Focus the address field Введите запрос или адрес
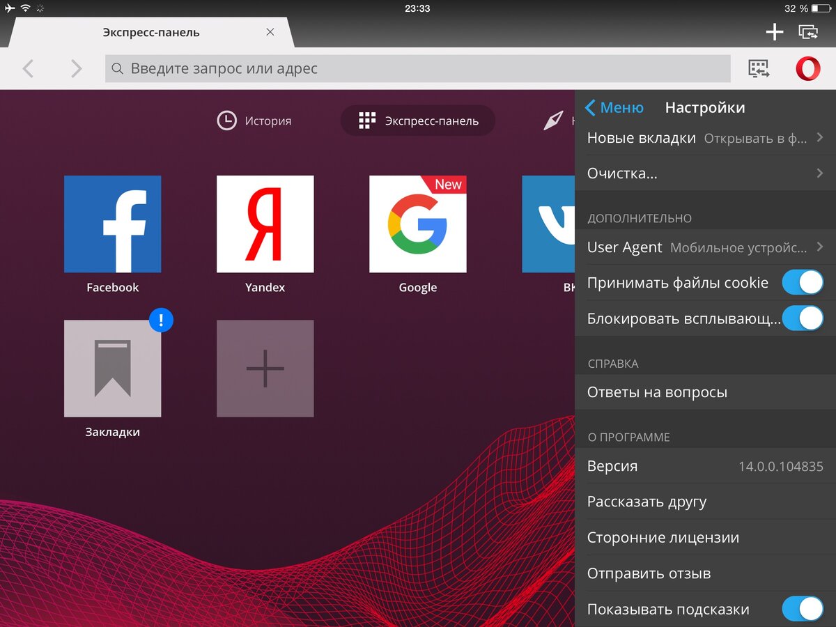This screenshot has width=836, height=627. click(x=417, y=68)
